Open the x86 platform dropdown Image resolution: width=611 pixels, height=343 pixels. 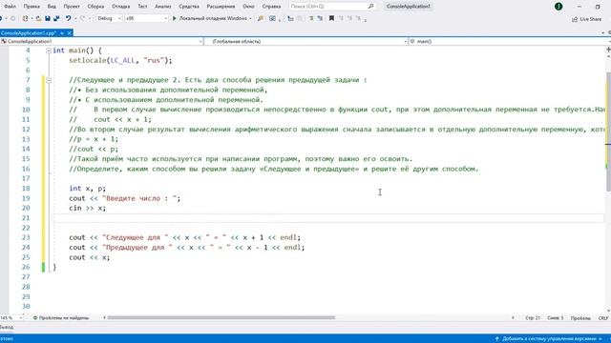(x=146, y=18)
